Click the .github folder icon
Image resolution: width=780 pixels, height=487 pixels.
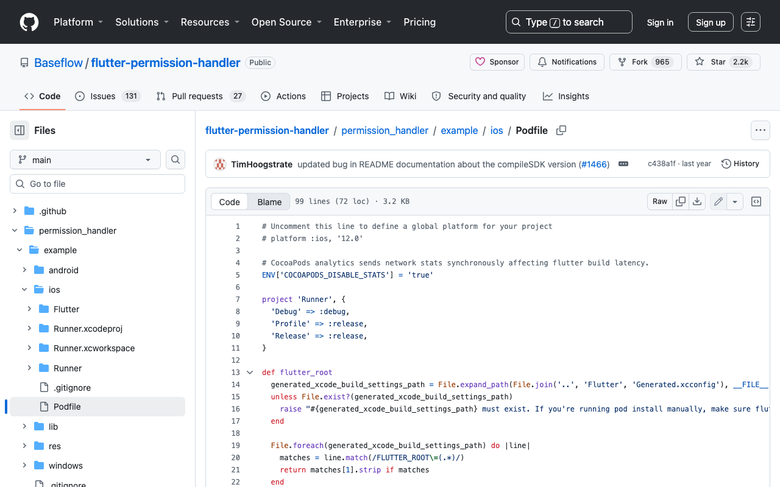point(29,211)
